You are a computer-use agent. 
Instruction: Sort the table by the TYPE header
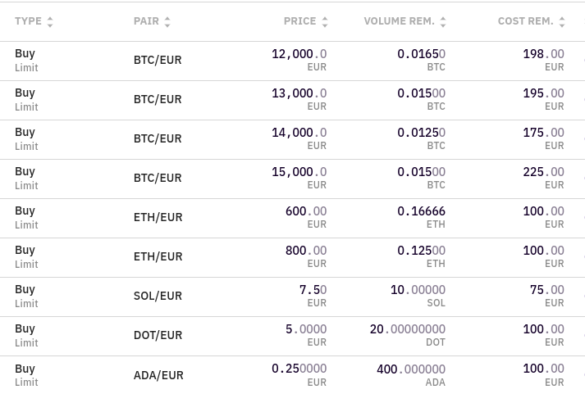(28, 21)
